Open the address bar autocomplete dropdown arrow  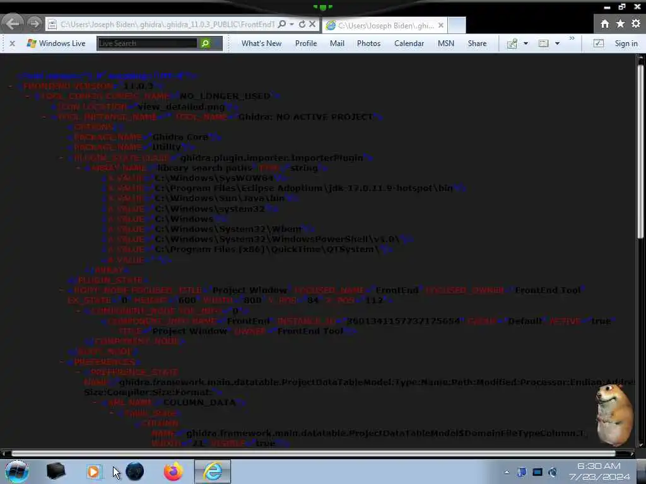(x=291, y=25)
